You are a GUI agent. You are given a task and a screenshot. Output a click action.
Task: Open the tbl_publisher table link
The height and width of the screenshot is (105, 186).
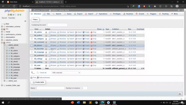tap(39, 55)
